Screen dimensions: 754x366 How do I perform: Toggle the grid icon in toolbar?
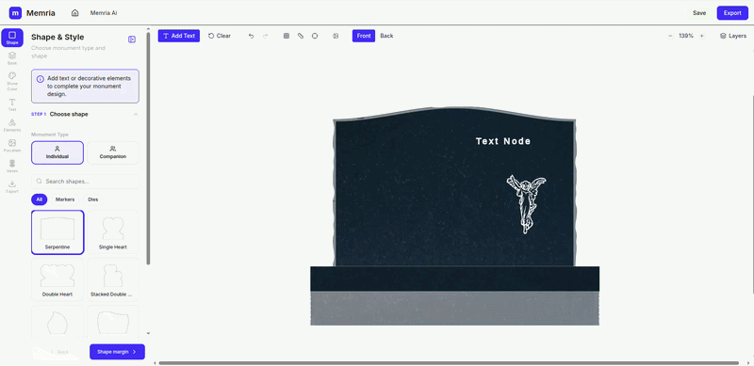coord(287,36)
